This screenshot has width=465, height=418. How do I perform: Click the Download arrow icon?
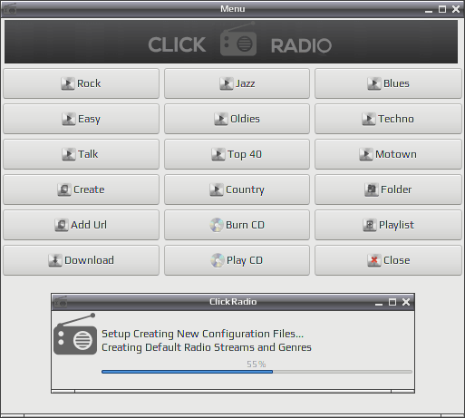click(x=55, y=260)
